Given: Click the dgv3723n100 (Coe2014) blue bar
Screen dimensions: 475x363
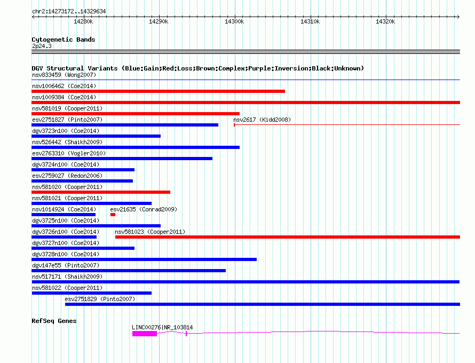Looking at the screenshot, I should point(96,136).
